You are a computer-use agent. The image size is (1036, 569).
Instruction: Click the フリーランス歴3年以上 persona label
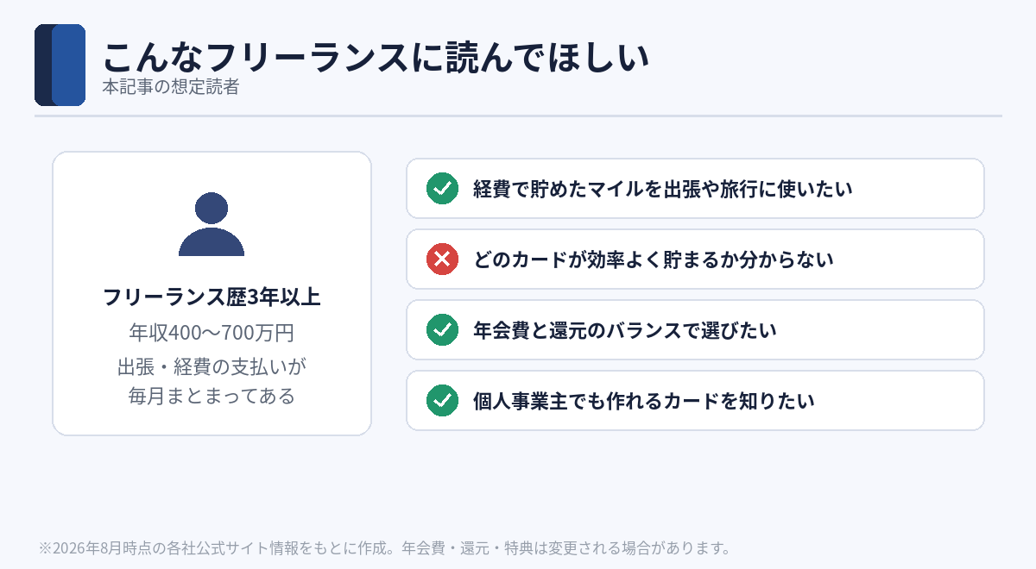[212, 297]
